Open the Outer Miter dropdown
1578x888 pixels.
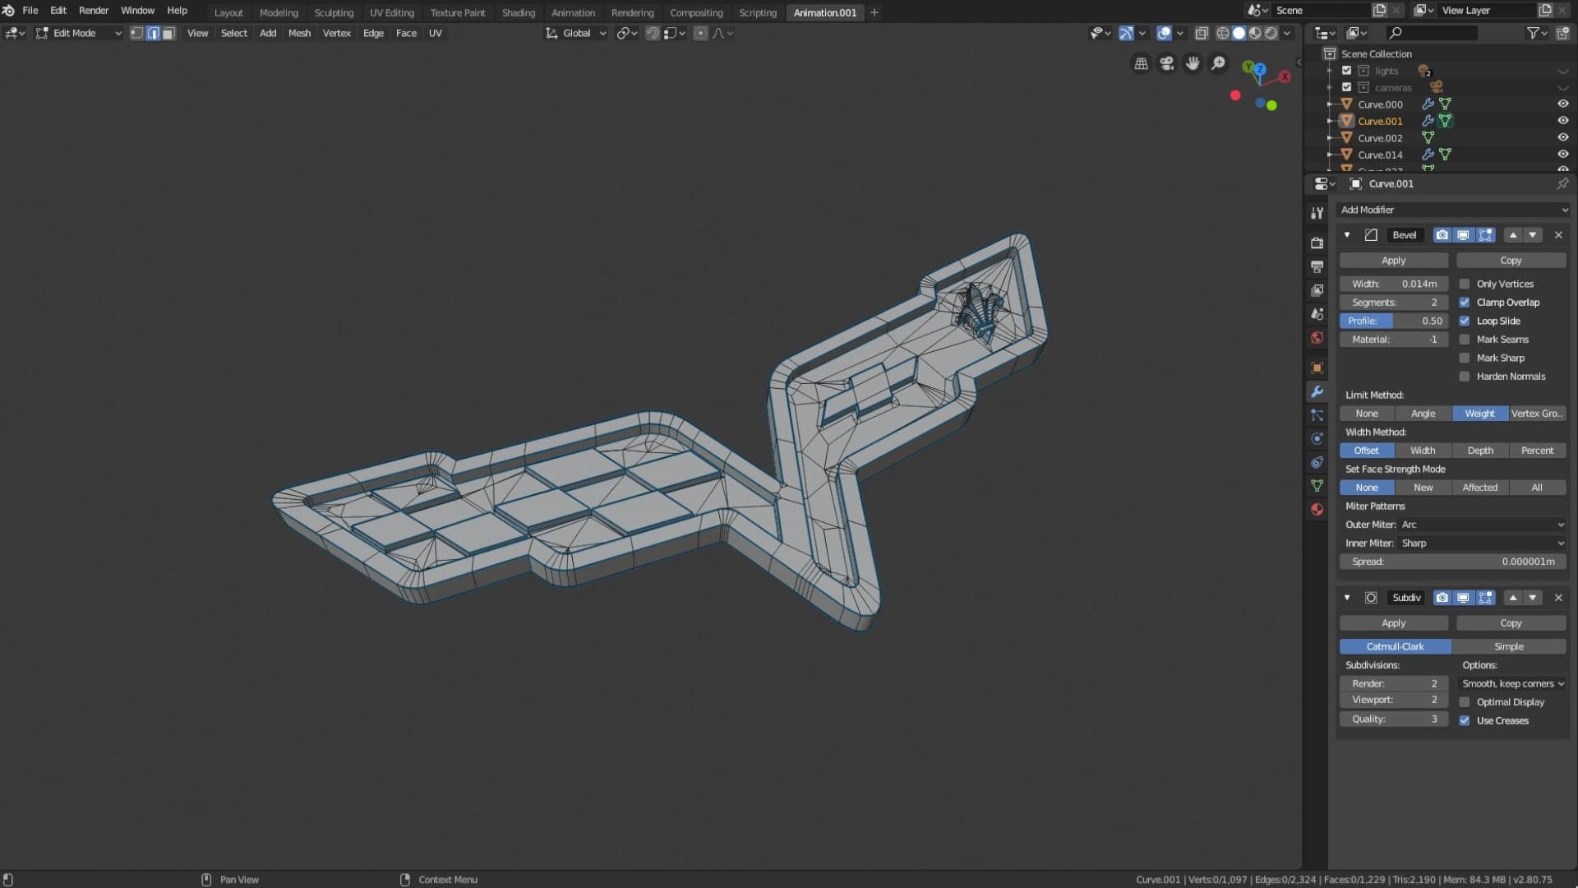coord(1482,525)
